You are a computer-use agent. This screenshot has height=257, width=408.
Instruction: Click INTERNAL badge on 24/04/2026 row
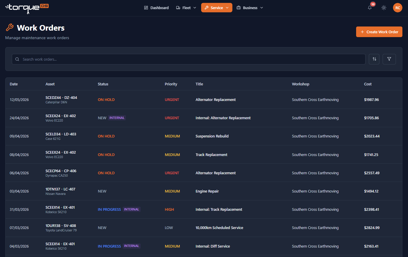coord(117,118)
